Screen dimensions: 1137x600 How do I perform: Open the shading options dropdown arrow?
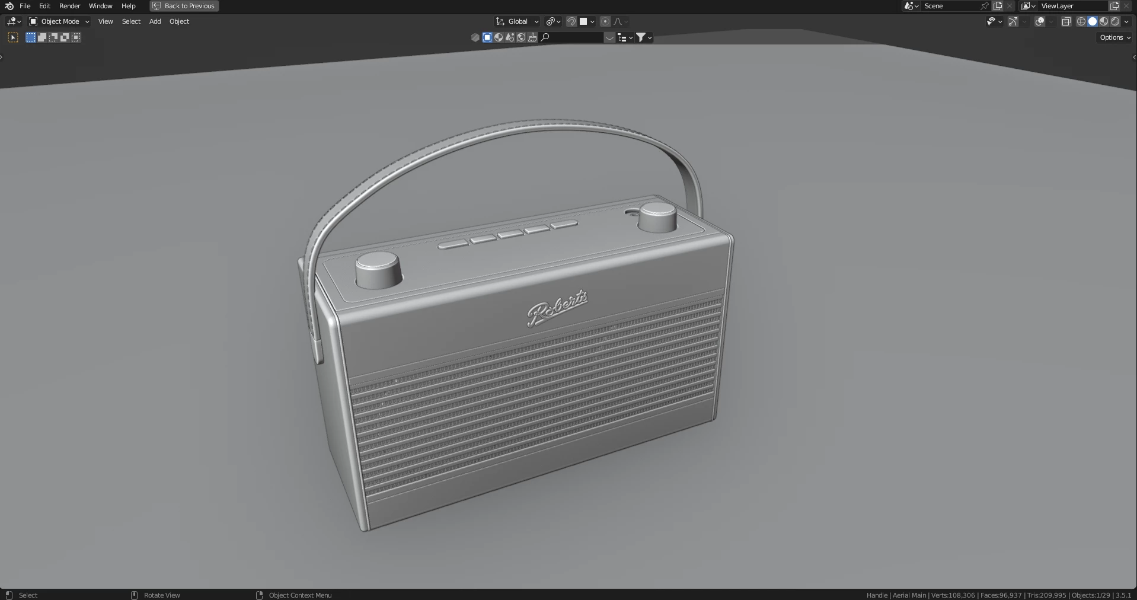(x=1126, y=21)
